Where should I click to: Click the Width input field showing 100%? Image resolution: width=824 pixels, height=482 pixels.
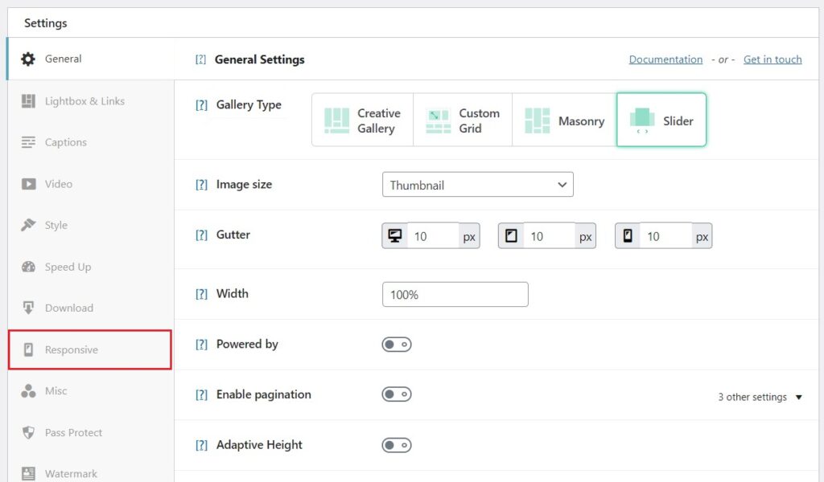click(x=455, y=294)
